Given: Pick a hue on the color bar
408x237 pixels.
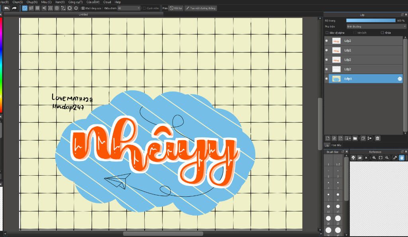Looking at the screenshot, I should point(1,65).
